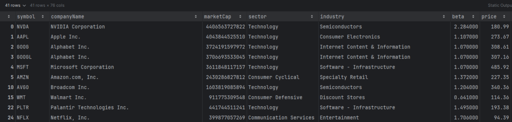512x122 pixels.
Task: Click Amazon's Consumer Cyclical sector cell
Action: pyautogui.click(x=274, y=77)
